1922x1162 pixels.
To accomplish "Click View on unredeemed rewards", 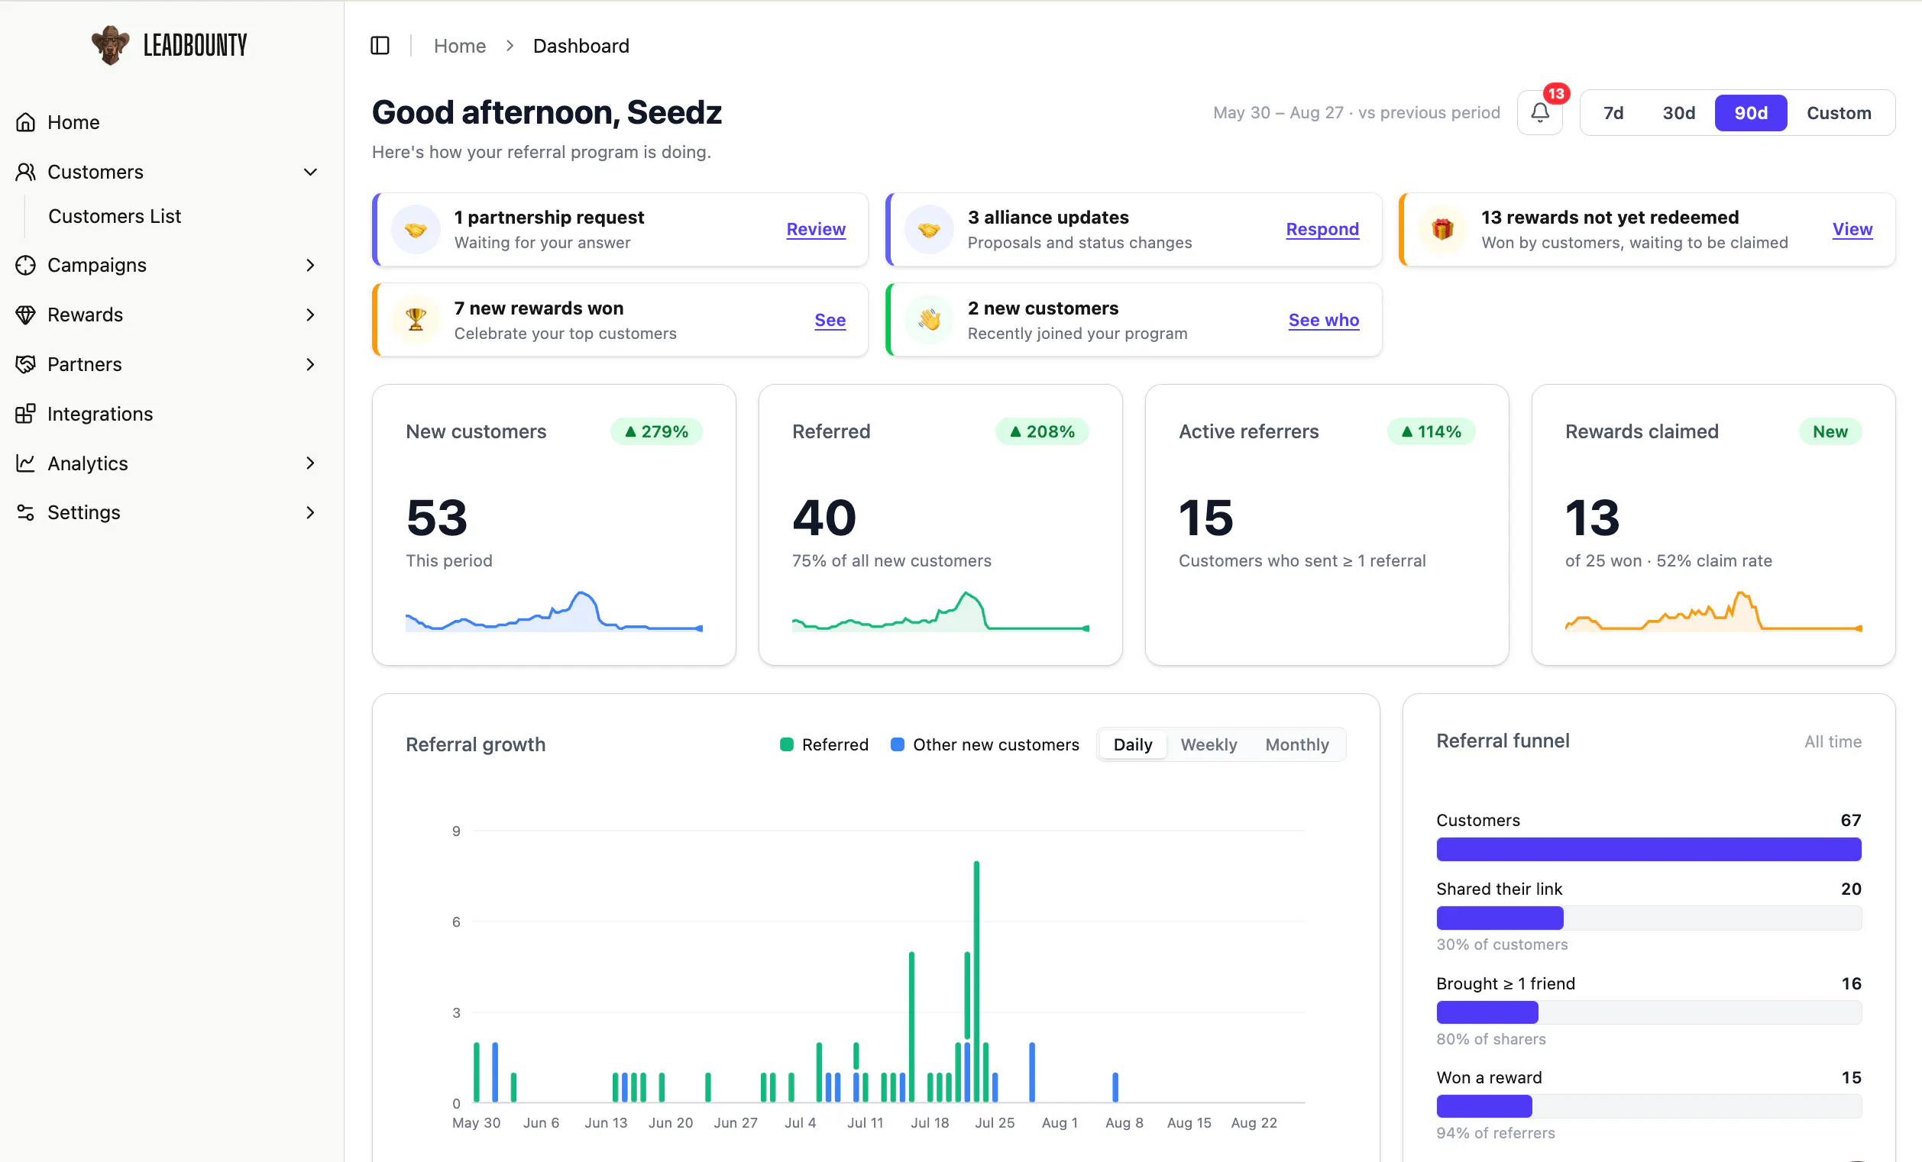I will click(x=1852, y=229).
